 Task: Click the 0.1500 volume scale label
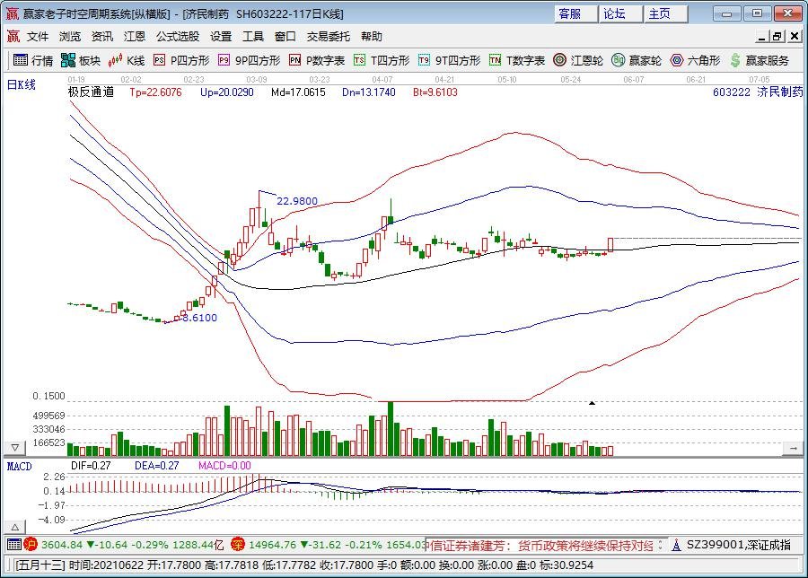[x=48, y=396]
